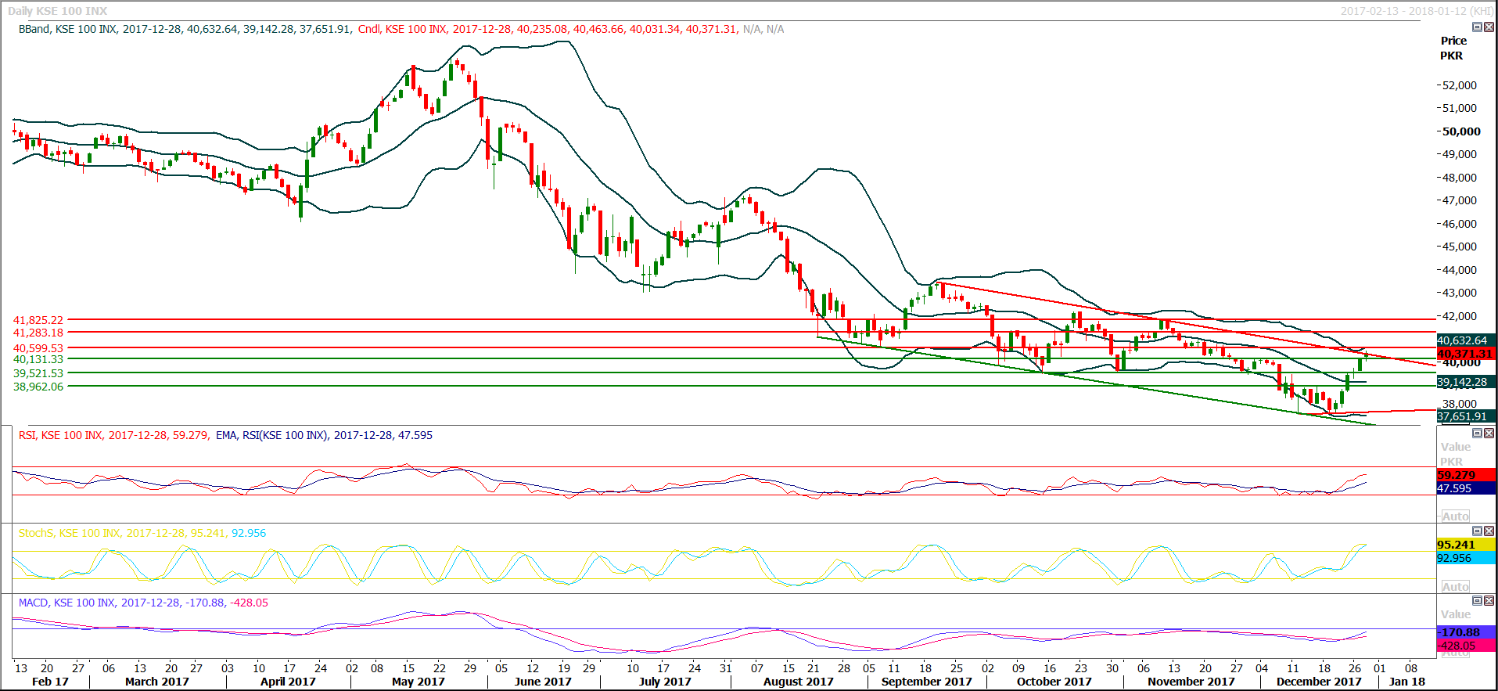The width and height of the screenshot is (1498, 691).
Task: Close the MACD indicator panel
Action: [1489, 601]
